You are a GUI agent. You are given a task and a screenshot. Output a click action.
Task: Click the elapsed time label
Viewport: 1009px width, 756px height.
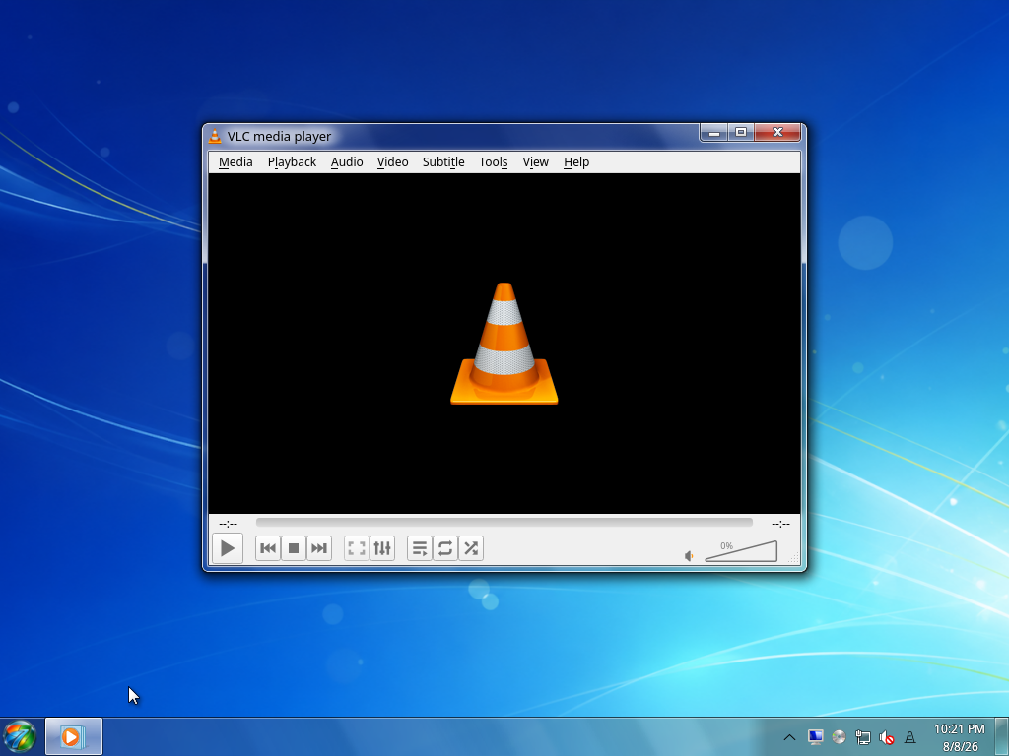[228, 524]
